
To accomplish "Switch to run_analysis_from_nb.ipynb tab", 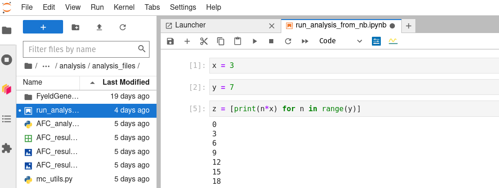I will [x=341, y=26].
